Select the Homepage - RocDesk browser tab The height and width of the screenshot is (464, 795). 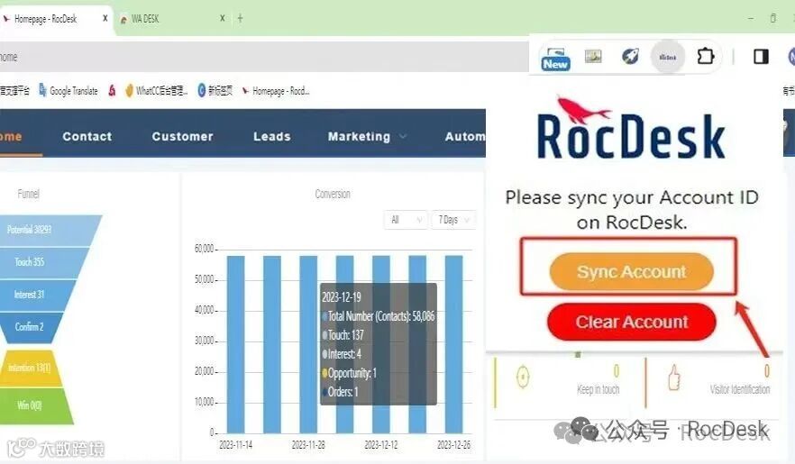pos(53,19)
